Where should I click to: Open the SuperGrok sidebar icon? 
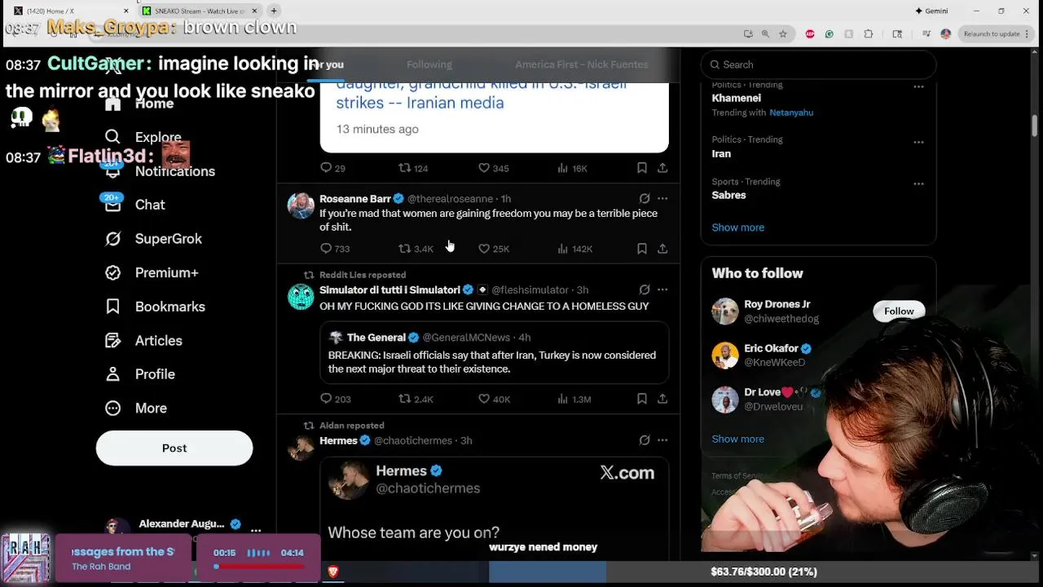112,239
